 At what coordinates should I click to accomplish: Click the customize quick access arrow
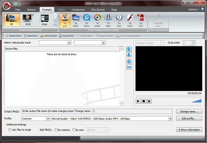[24, 4]
